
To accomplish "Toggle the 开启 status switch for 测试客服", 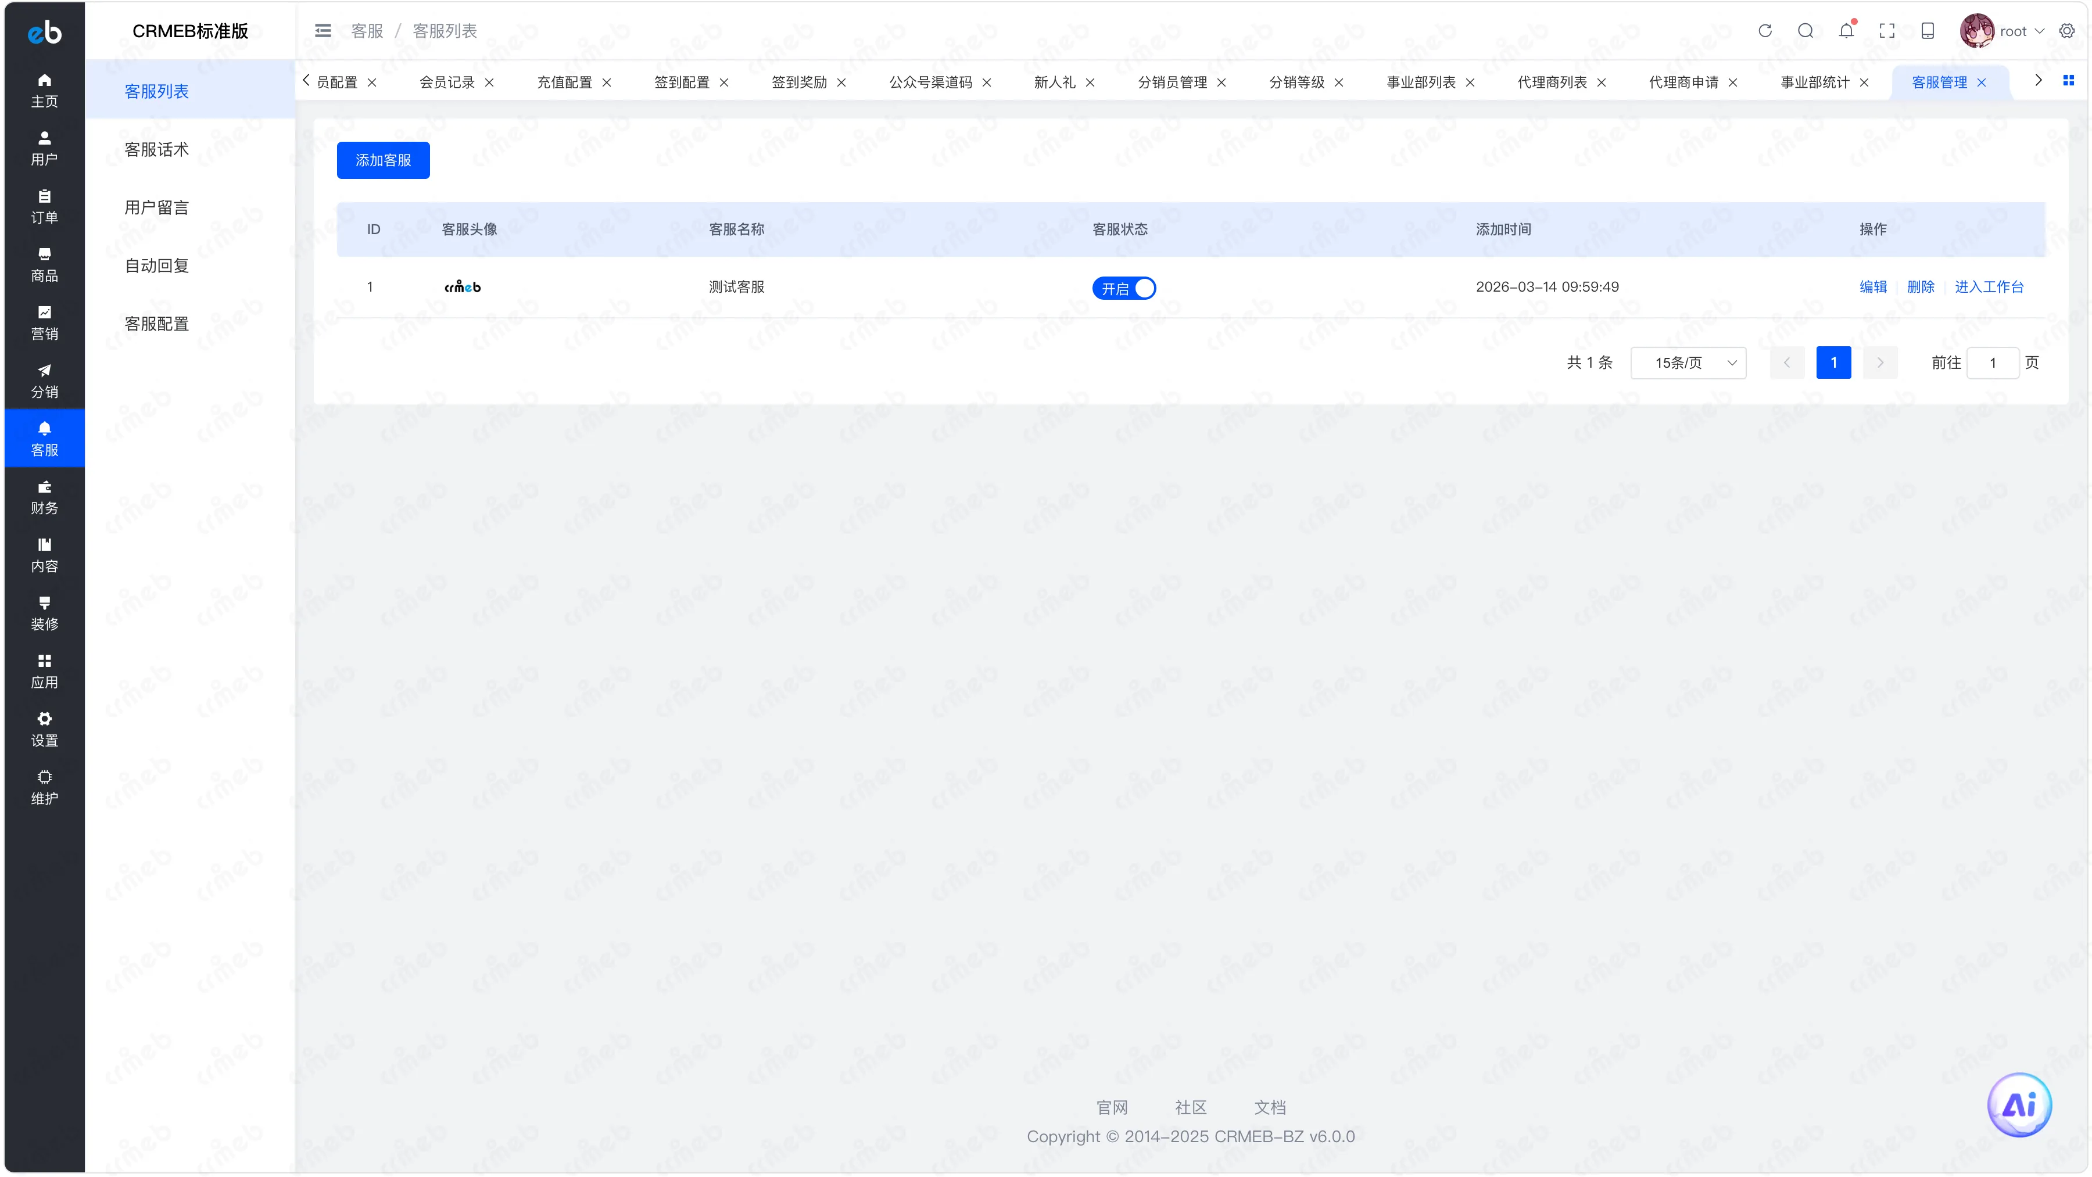I will 1124,288.
